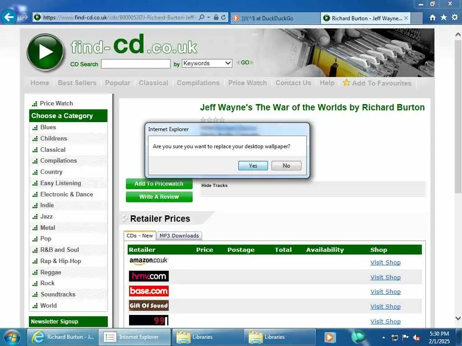Open Price Watch in the sidebar

56,103
